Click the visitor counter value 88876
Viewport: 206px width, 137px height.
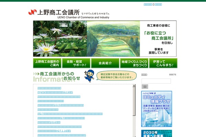tap(173, 75)
